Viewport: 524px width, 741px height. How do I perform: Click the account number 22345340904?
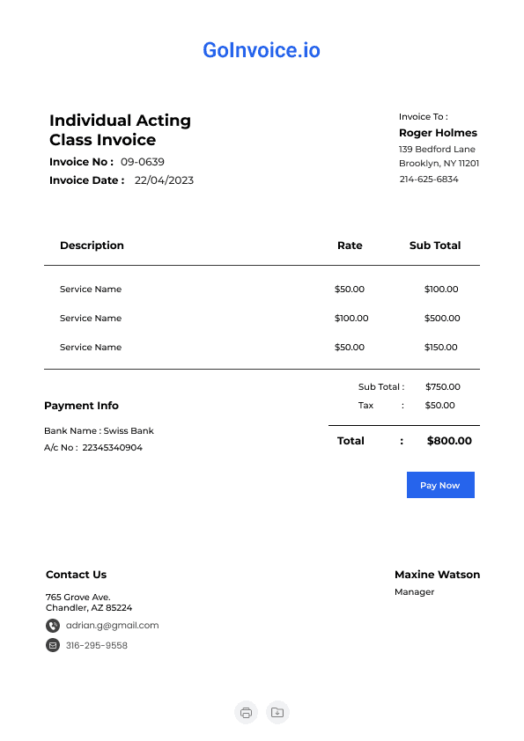pyautogui.click(x=112, y=447)
